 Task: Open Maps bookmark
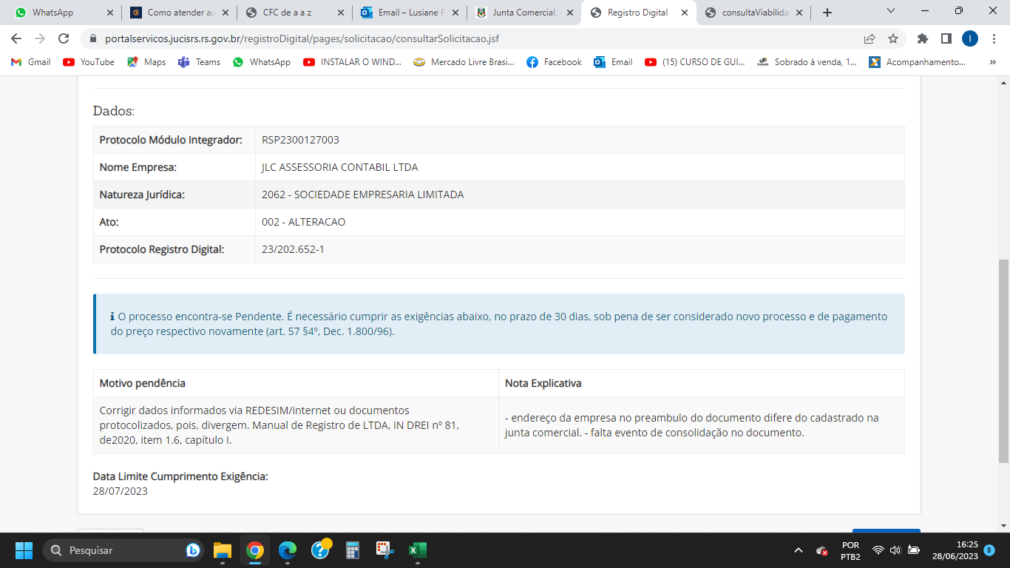coord(146,62)
